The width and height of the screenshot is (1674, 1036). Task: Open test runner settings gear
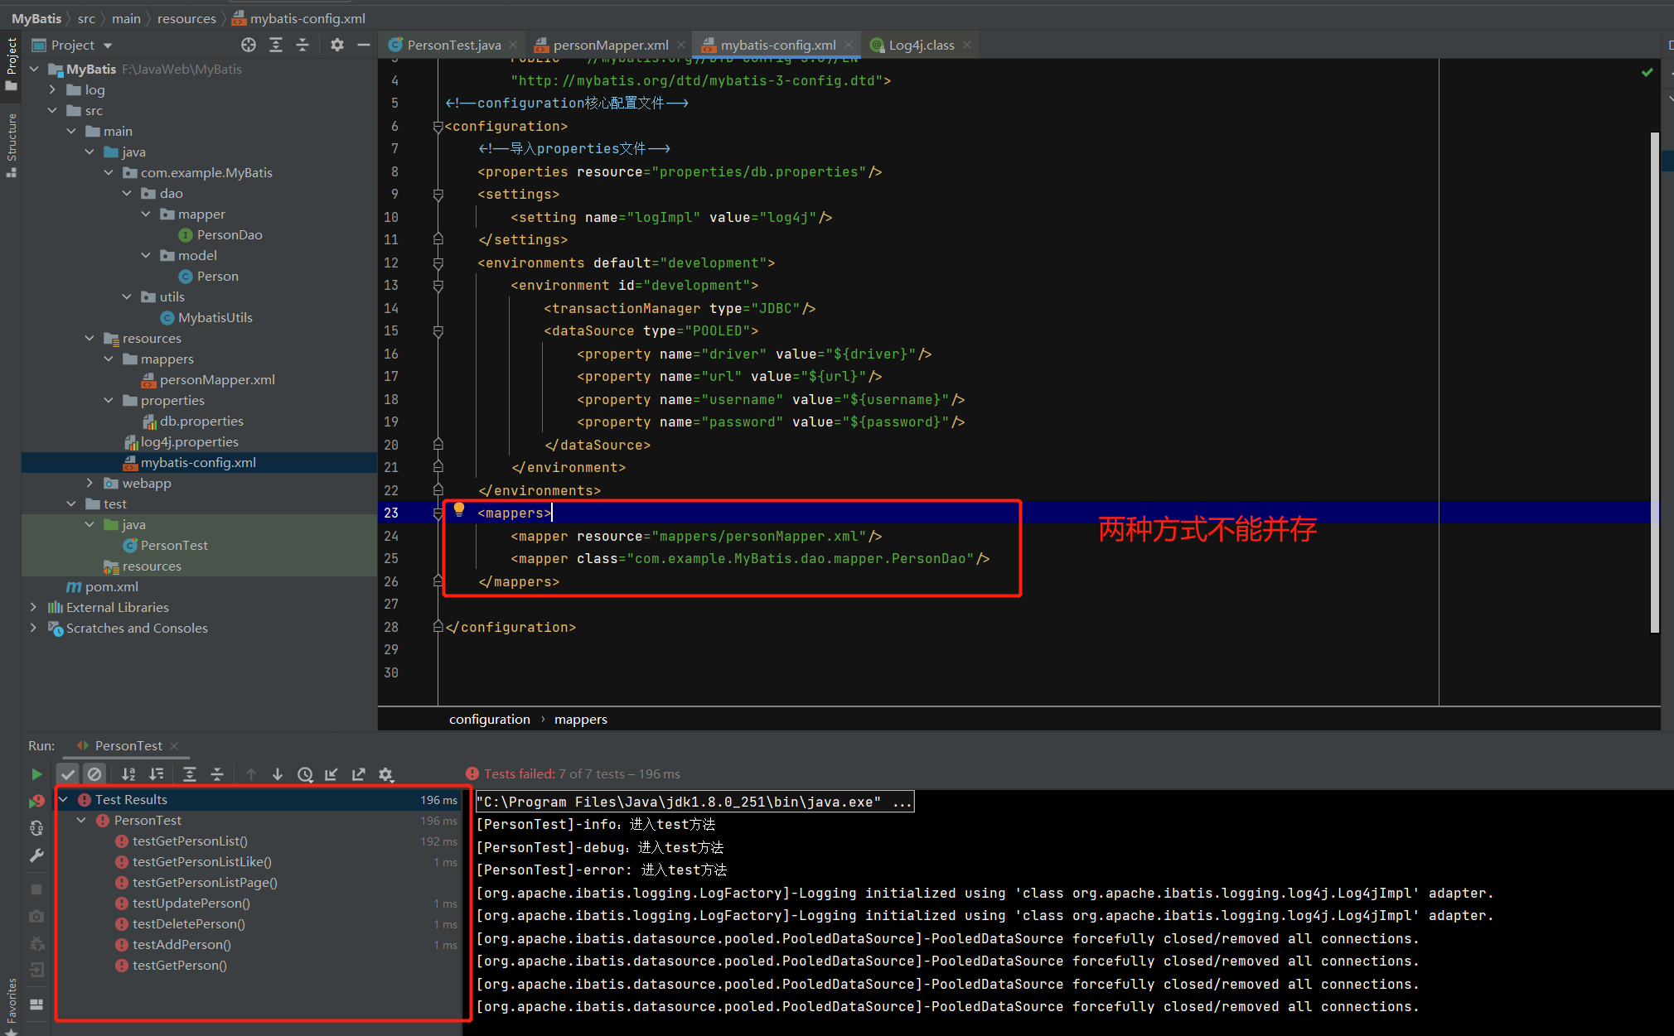click(385, 774)
